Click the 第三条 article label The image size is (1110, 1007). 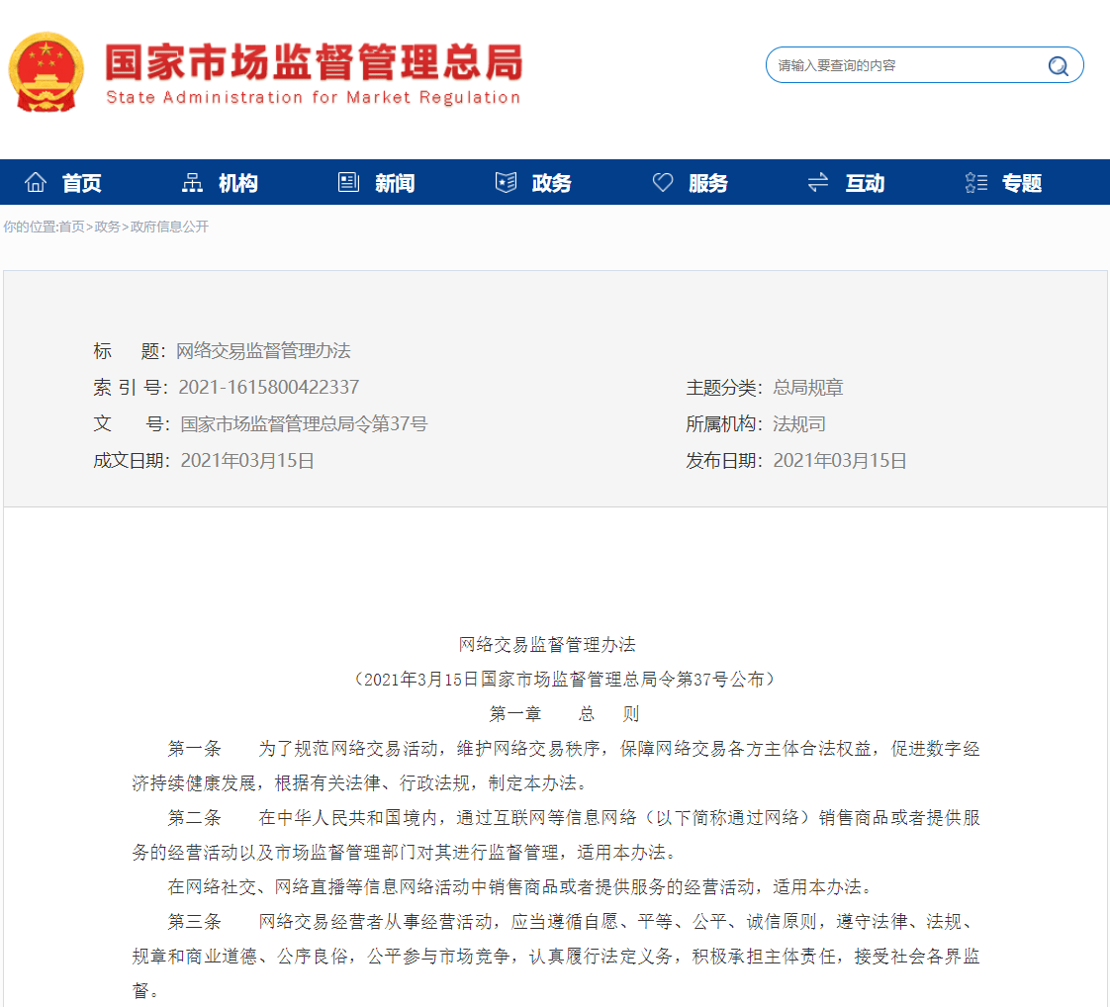195,921
